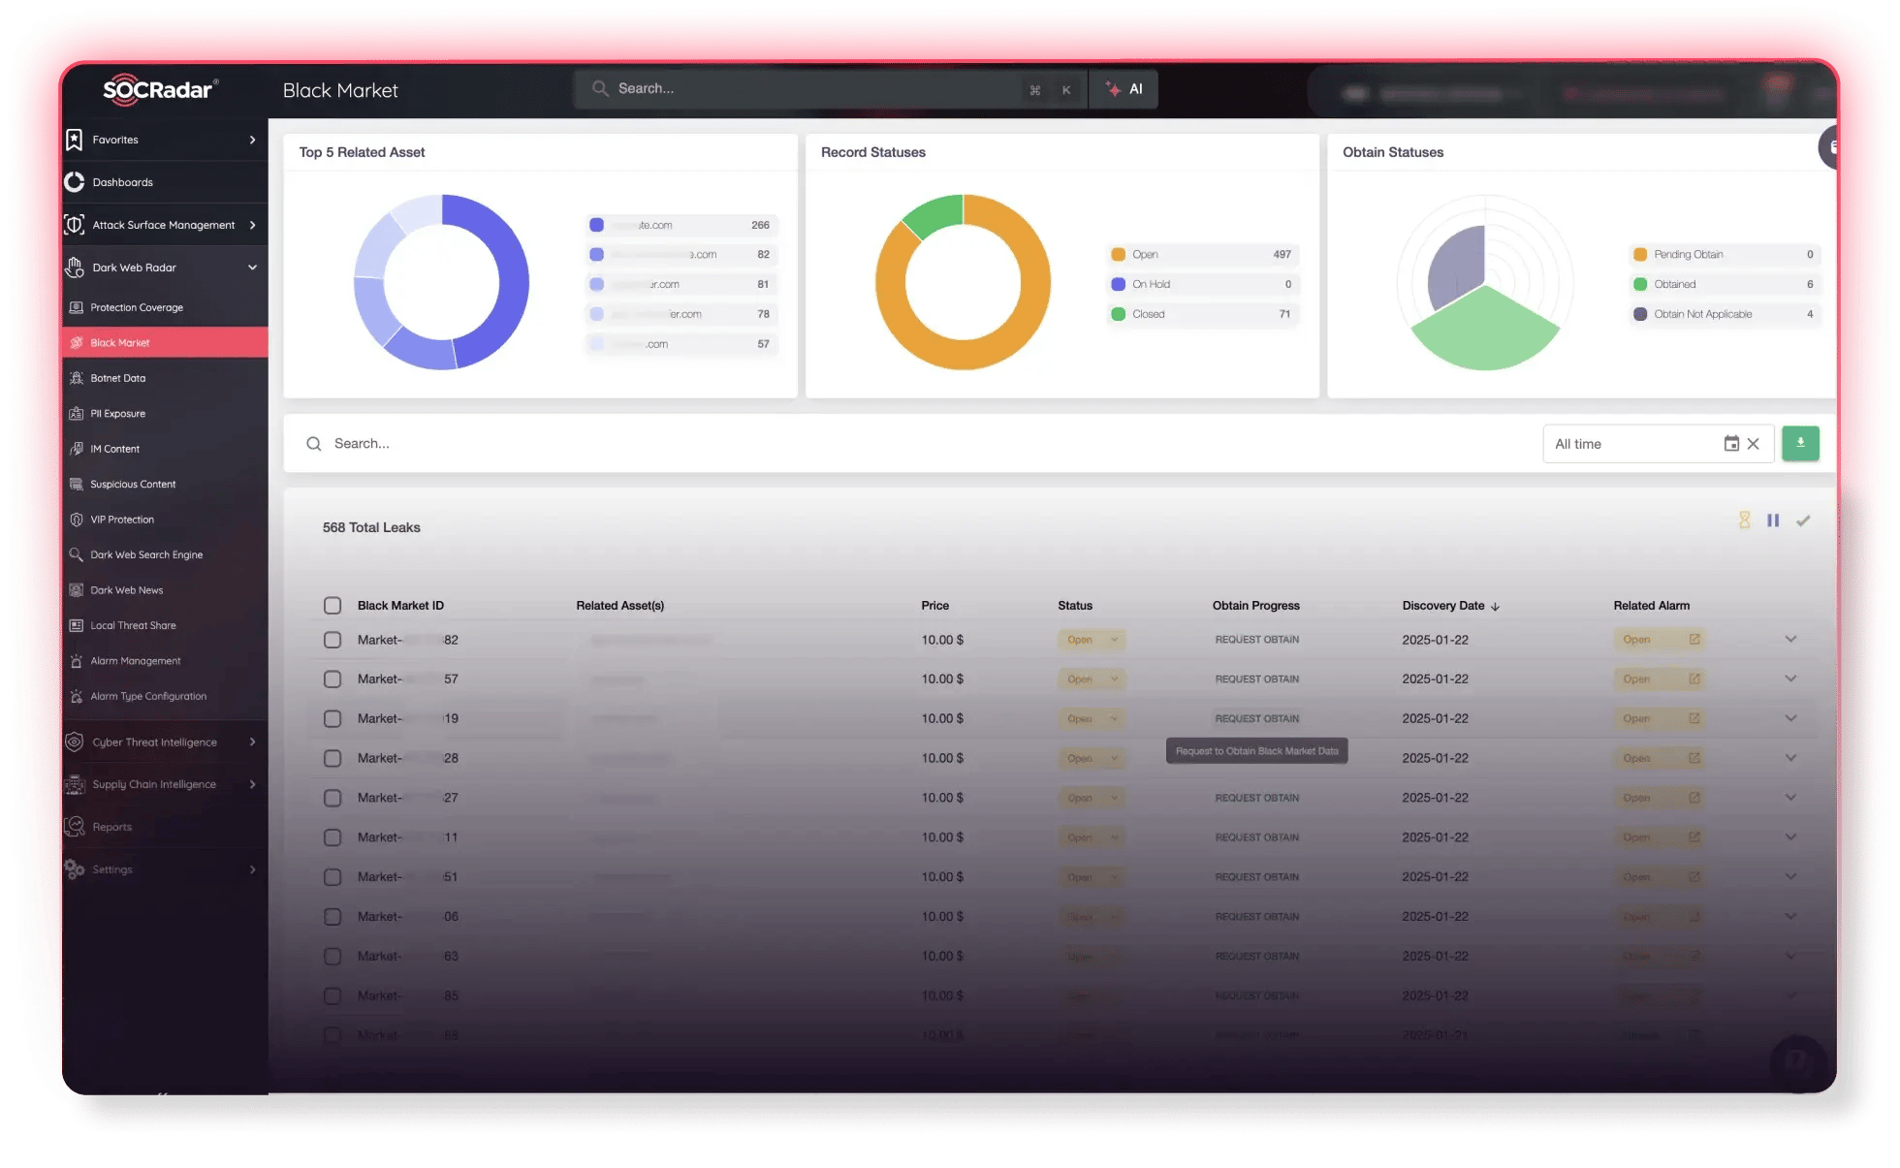The image size is (1900, 1168).
Task: Click the Settings gears icon
Action: (75, 869)
